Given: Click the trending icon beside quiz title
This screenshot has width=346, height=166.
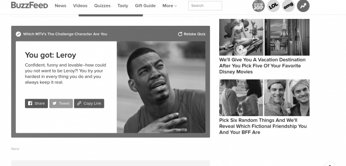Looking at the screenshot, I should click(x=18, y=34).
